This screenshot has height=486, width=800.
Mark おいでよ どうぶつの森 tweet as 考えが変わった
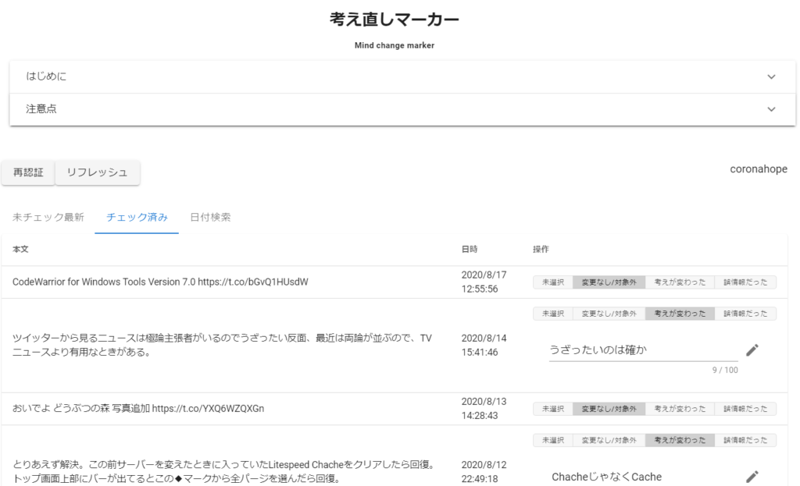point(680,409)
